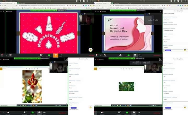Toggle microphone mute below Hygiene Day slide
The width and height of the screenshot is (188, 115).
point(96,55)
